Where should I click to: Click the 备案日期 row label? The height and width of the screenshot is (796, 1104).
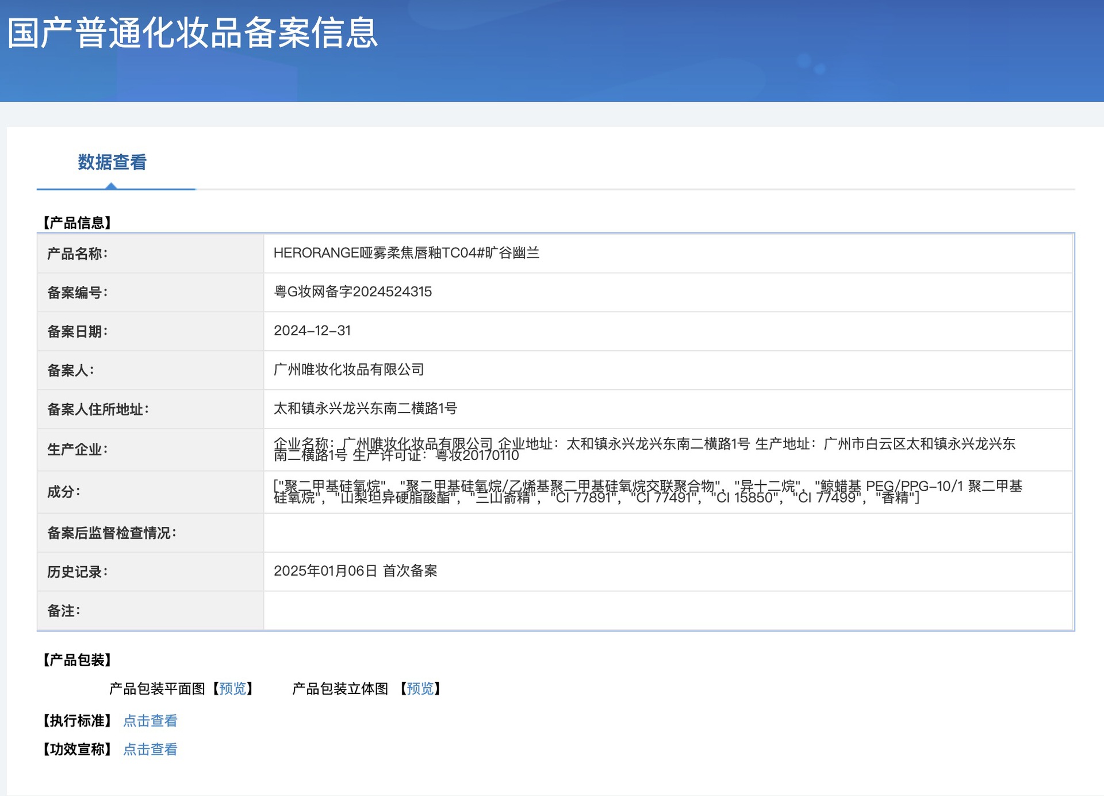tap(78, 332)
